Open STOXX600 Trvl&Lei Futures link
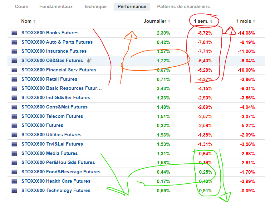Image resolution: width=265 pixels, height=207 pixels. pyautogui.click(x=52, y=144)
